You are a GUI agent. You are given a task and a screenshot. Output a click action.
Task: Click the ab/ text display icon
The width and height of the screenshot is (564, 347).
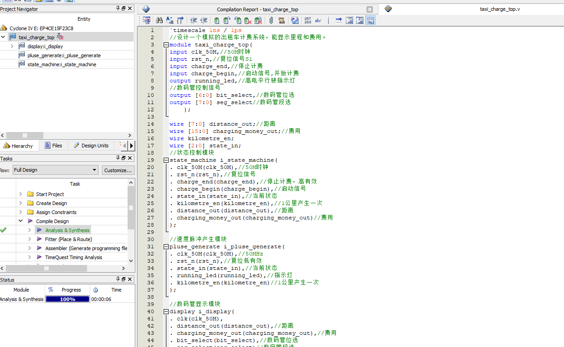click(318, 20)
